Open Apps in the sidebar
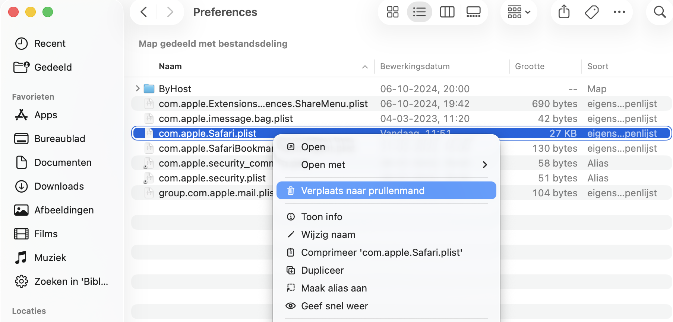673x322 pixels. 36,115
